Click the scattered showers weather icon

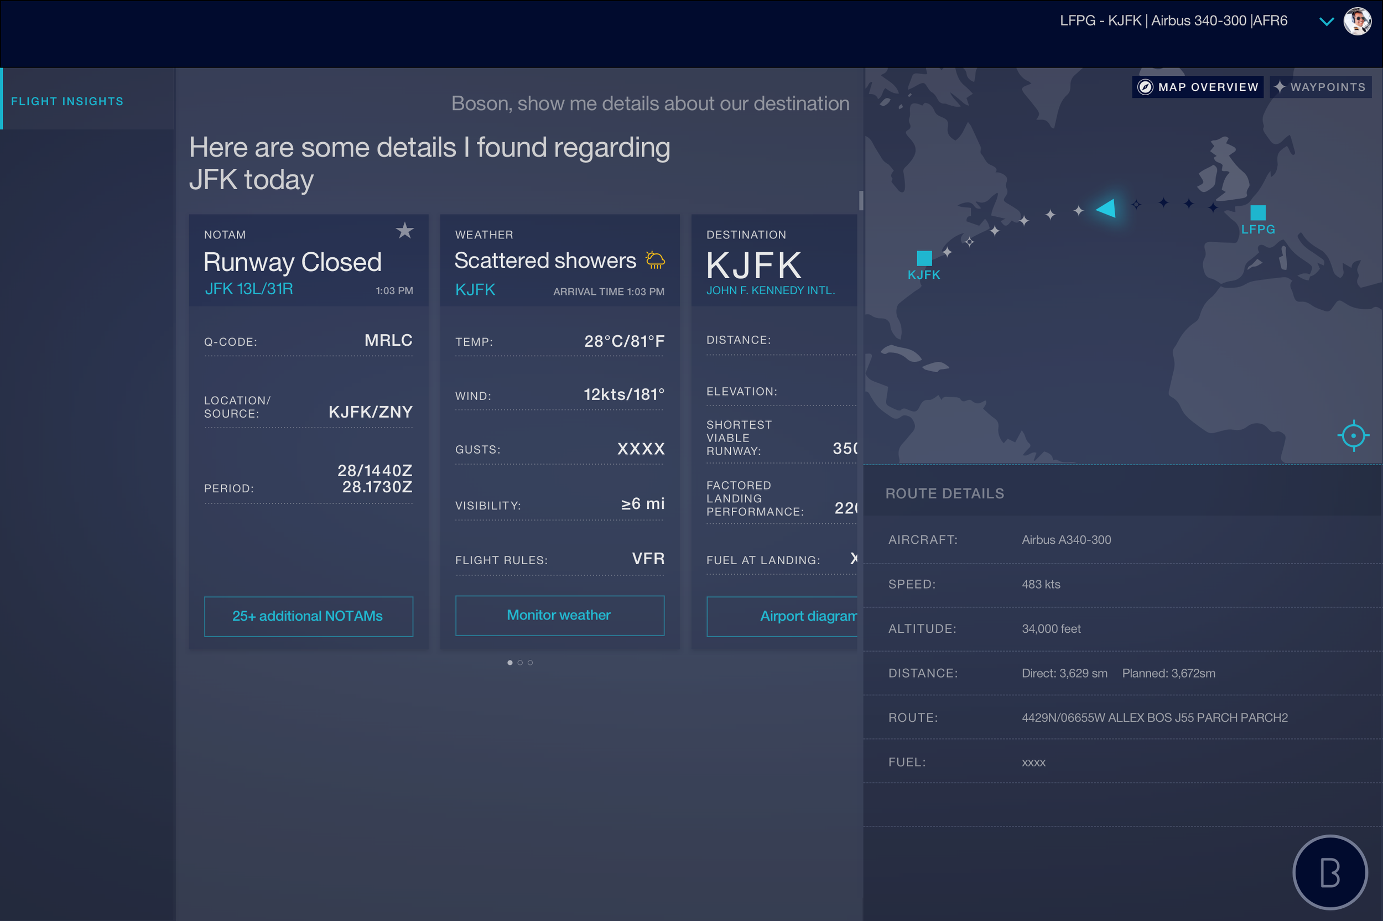pos(655,259)
